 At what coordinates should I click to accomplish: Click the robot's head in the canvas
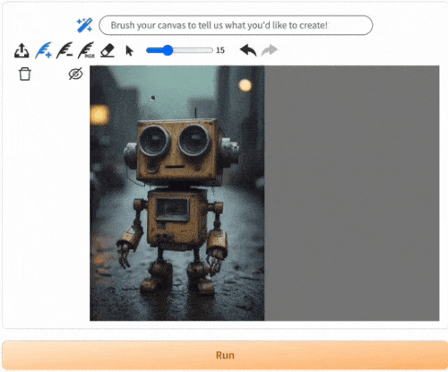(x=180, y=151)
